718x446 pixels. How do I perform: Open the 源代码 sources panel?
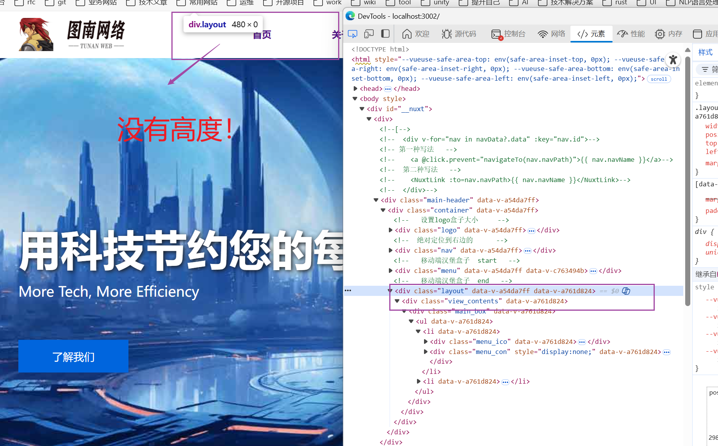[459, 34]
